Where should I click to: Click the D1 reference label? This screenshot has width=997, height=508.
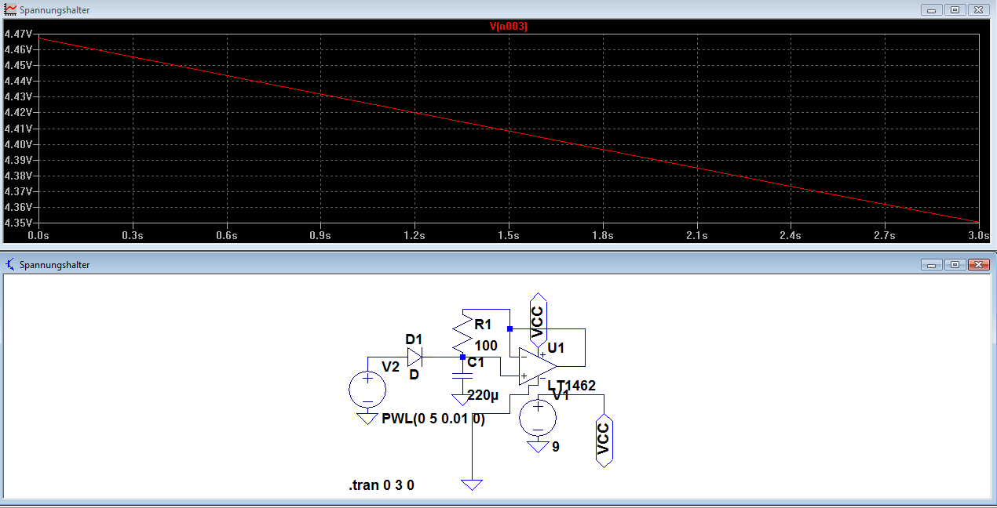[x=414, y=339]
